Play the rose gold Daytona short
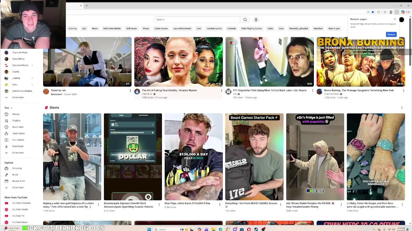Screen dimensions: 412x231 coord(72,157)
